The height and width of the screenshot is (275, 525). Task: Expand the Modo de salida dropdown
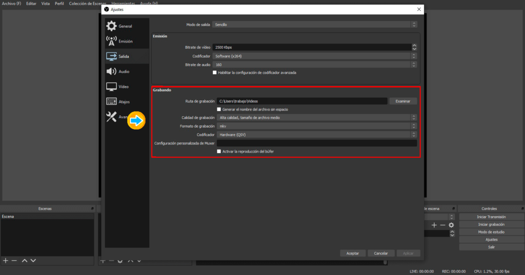point(315,25)
